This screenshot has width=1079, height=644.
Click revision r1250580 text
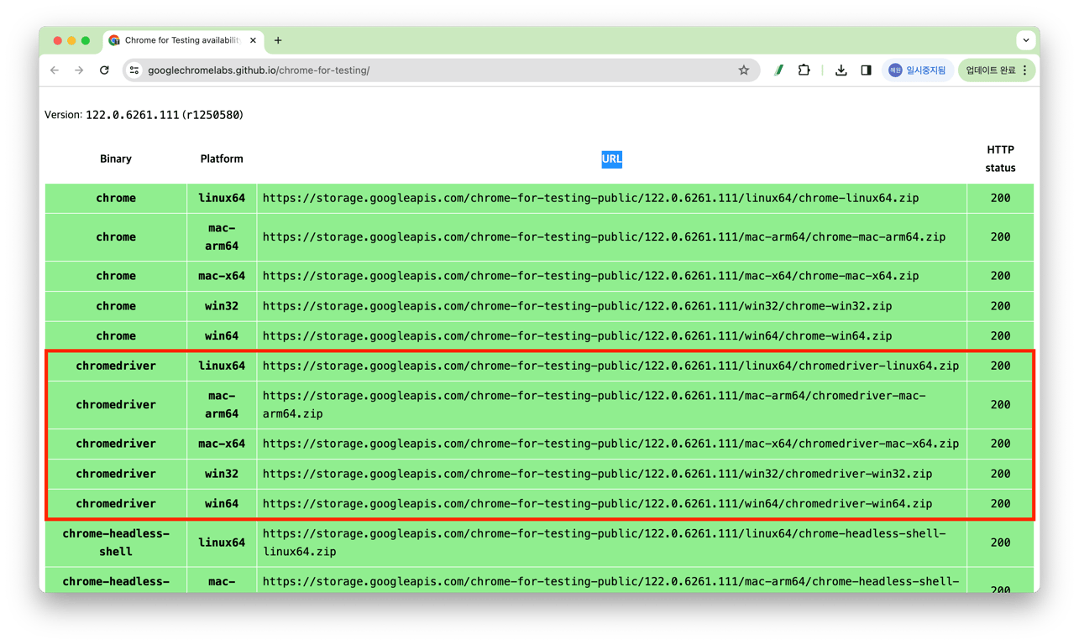(x=212, y=115)
